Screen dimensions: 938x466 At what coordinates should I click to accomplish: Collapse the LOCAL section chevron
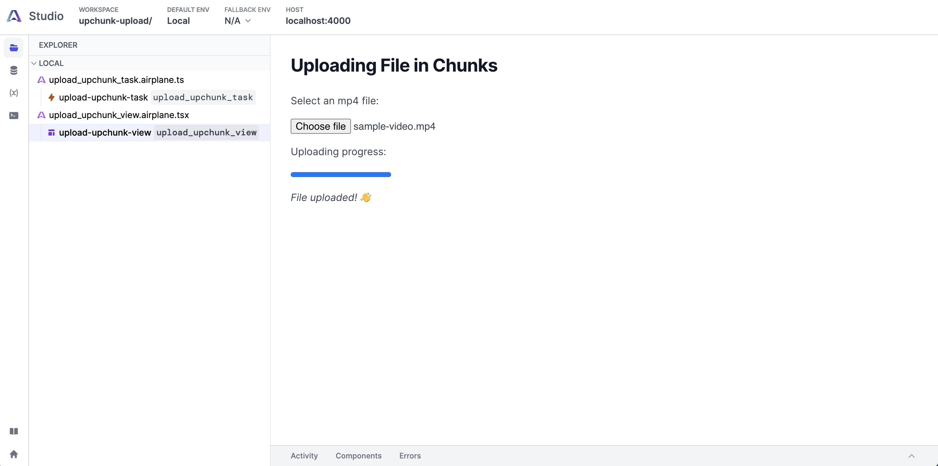pyautogui.click(x=34, y=63)
